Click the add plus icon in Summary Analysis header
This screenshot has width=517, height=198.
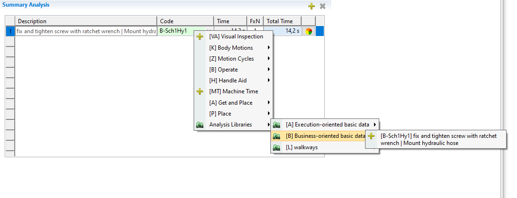(x=311, y=6)
